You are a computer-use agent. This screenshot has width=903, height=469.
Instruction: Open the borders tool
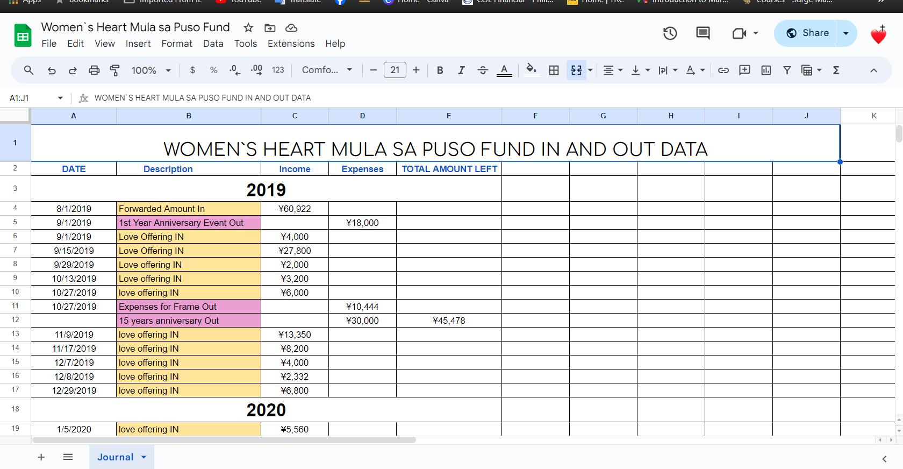tap(554, 70)
